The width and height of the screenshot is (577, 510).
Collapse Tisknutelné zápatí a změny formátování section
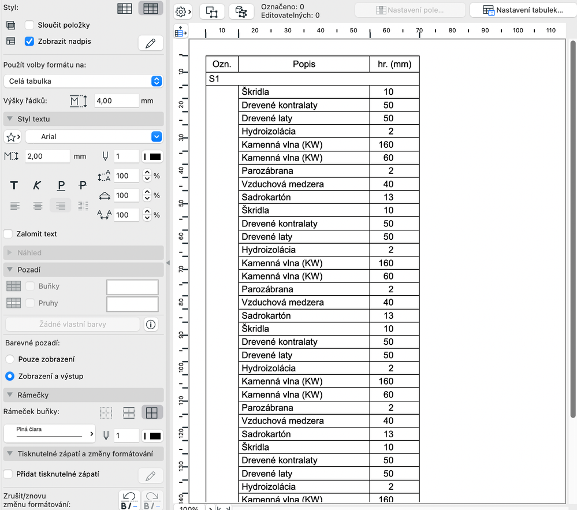coord(10,454)
